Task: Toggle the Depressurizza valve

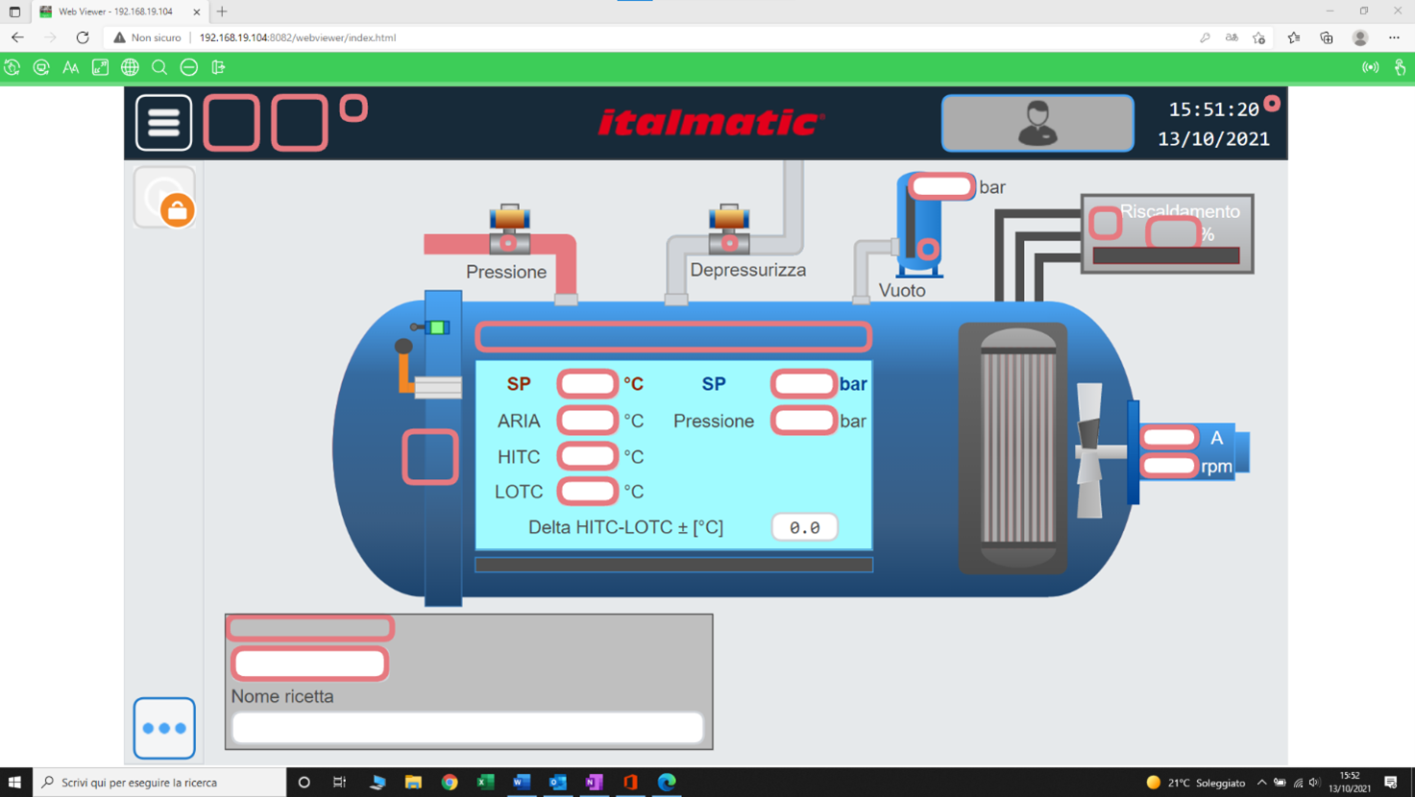Action: tap(729, 230)
